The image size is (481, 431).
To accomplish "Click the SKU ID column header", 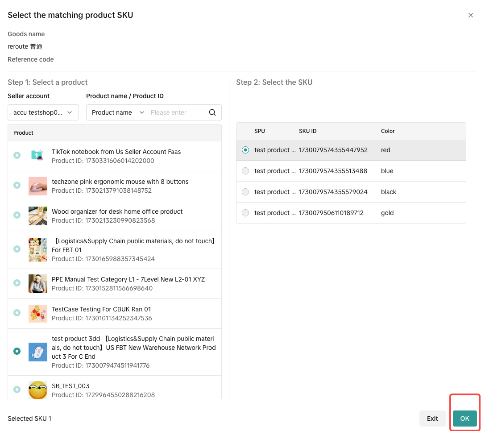I will coord(307,131).
